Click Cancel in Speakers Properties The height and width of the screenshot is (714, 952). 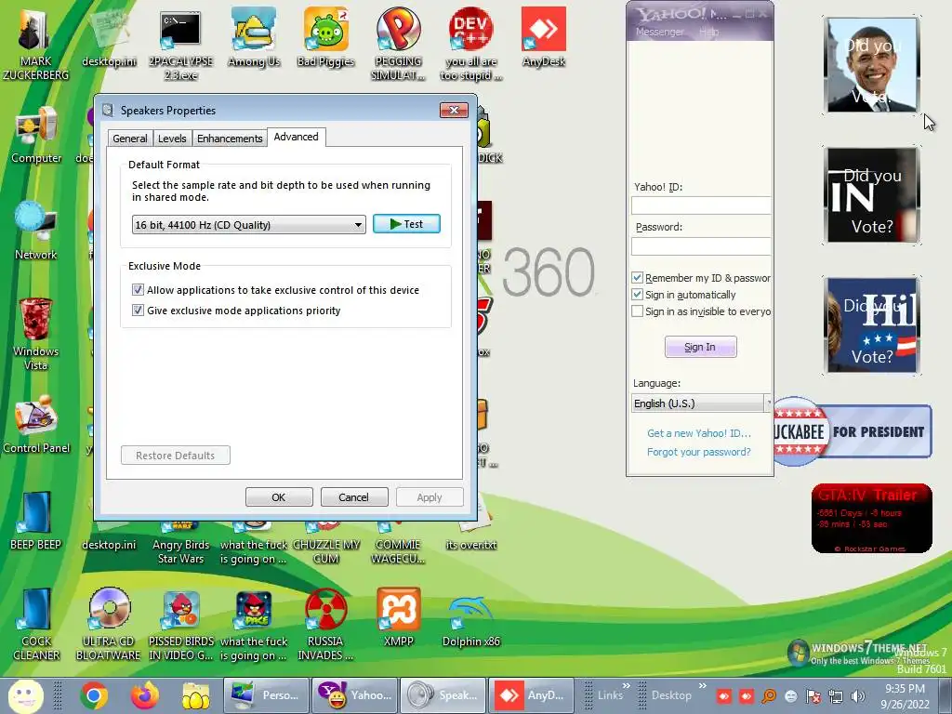pyautogui.click(x=353, y=497)
